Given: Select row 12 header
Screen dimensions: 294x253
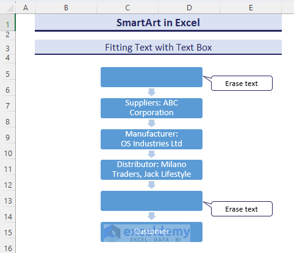Looking at the screenshot, I should click(x=7, y=183).
